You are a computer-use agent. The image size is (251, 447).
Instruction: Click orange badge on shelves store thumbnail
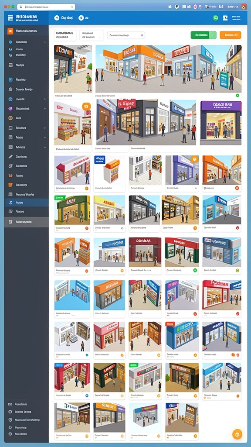[x=87, y=107]
